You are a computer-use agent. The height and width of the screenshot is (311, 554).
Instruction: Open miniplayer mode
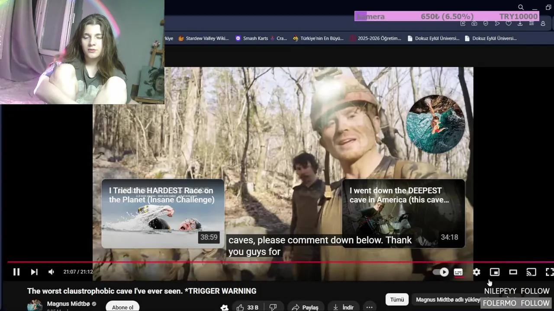[495, 272]
